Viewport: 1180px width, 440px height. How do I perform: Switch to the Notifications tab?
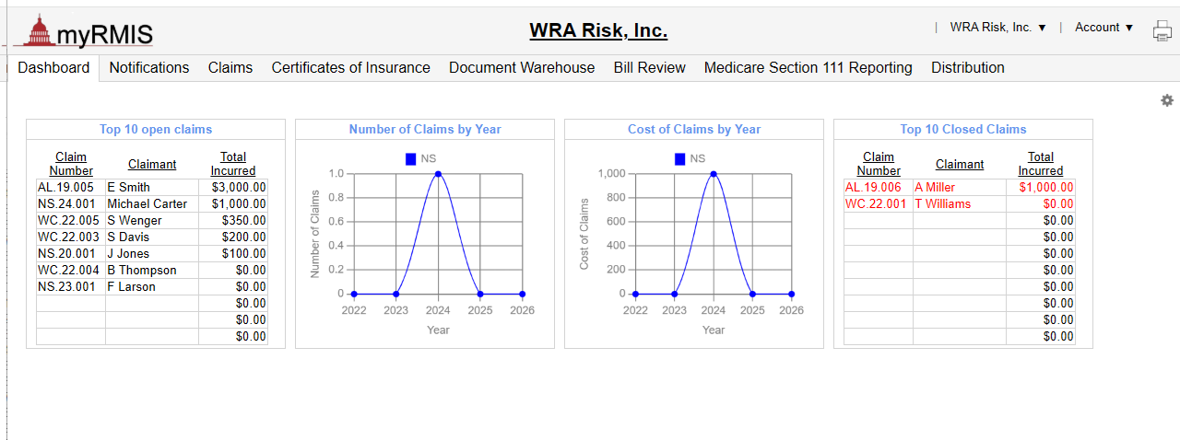[x=149, y=68]
